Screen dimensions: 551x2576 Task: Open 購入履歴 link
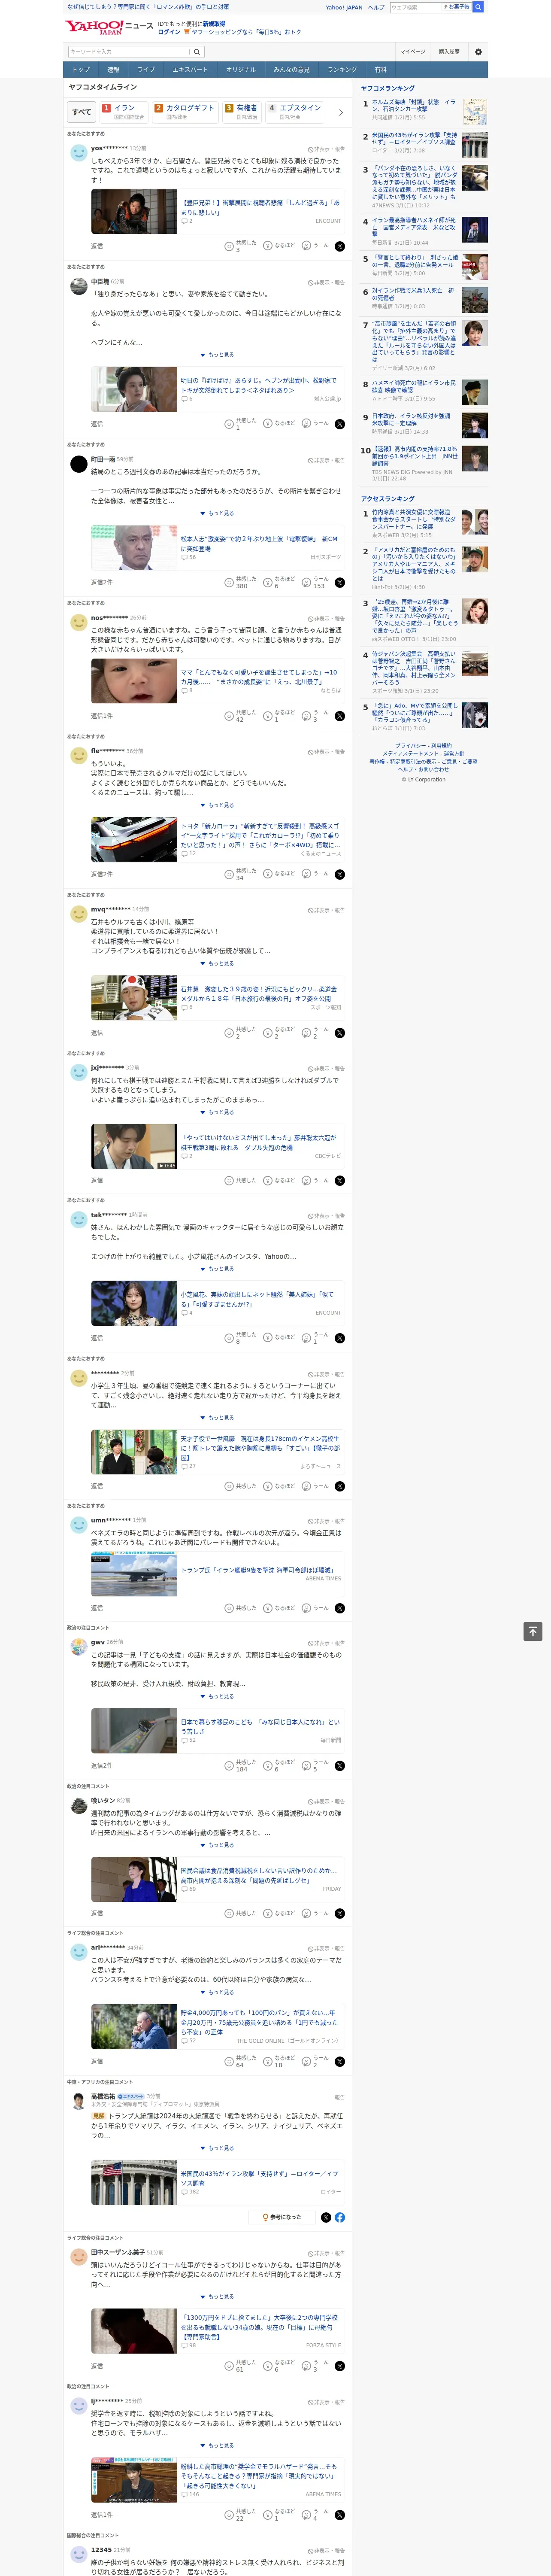tap(449, 52)
